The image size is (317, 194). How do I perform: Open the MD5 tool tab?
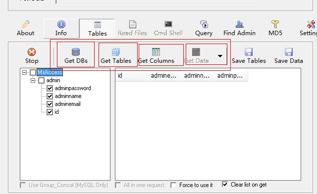coord(275,29)
